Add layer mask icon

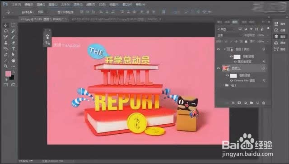point(239,103)
